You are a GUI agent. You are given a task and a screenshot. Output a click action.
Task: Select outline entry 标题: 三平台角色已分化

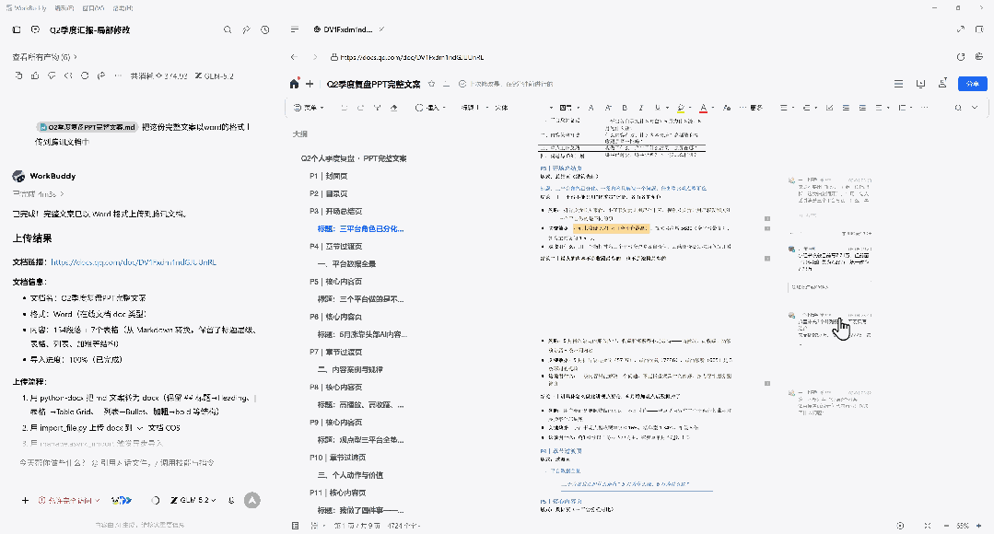360,228
